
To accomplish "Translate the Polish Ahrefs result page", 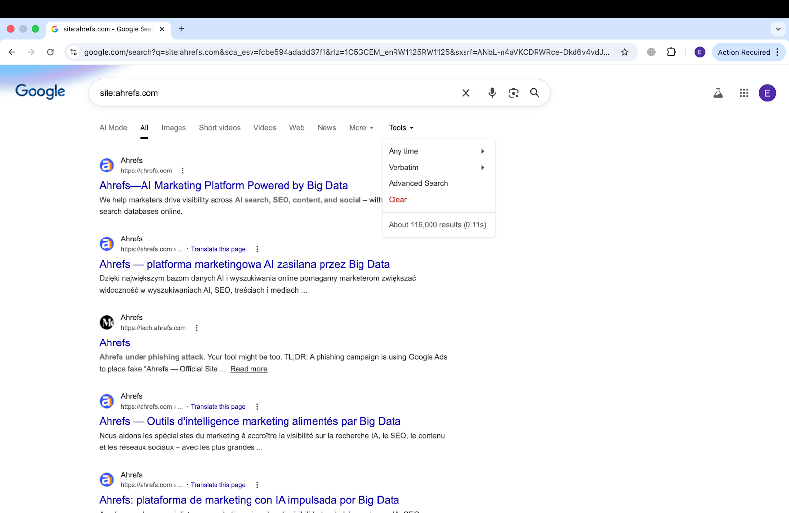I will point(218,249).
